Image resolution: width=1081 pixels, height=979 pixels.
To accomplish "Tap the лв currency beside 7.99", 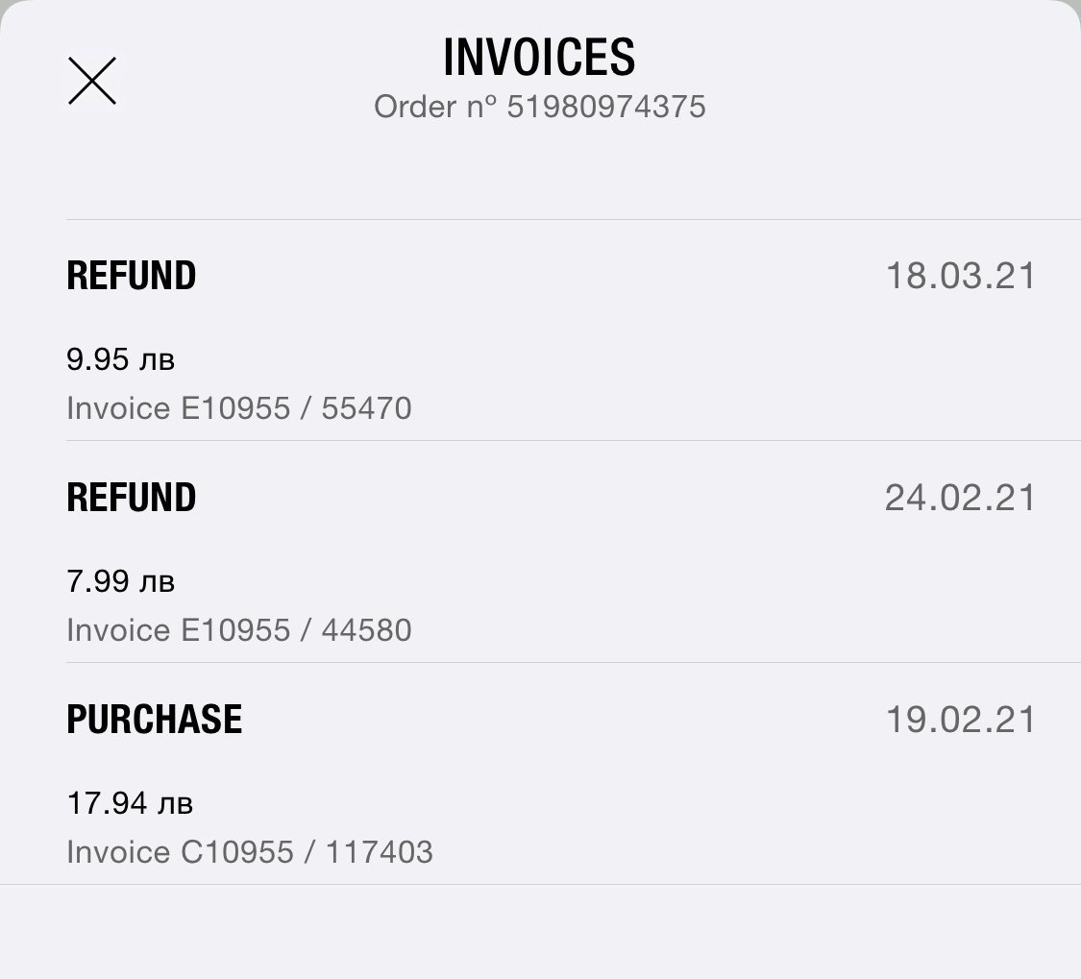I will (158, 582).
